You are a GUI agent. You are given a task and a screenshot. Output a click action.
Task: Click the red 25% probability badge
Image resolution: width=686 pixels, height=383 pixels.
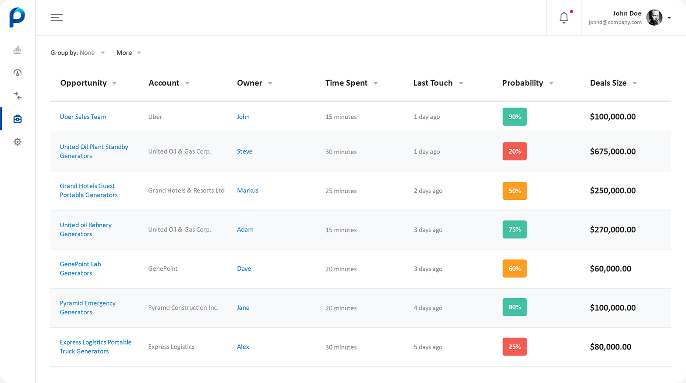(x=515, y=347)
